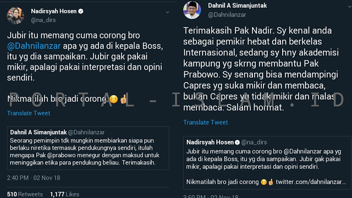This screenshot has height=198, width=352.
Task: Click the 2:40 PM 02 Nov 18 timestamp
Action: click(x=34, y=178)
